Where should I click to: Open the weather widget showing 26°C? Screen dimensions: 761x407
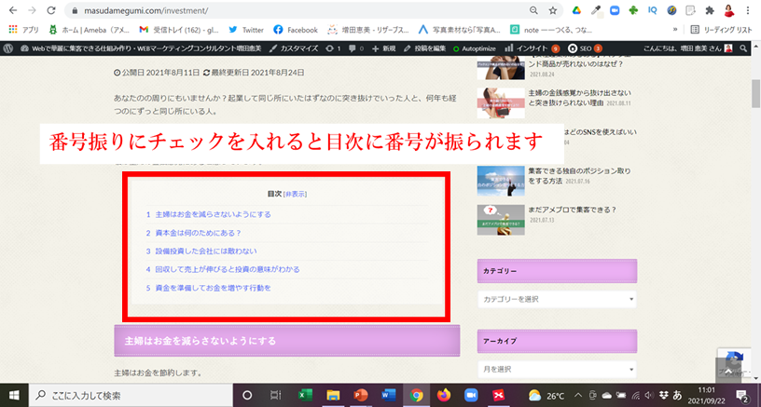click(547, 396)
